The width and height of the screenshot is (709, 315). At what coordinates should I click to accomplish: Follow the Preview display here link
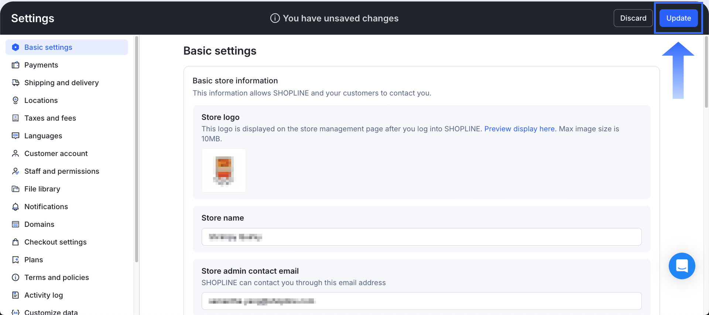click(520, 129)
